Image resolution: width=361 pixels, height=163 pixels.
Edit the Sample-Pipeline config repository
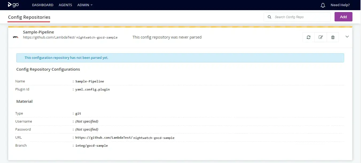[x=321, y=37]
